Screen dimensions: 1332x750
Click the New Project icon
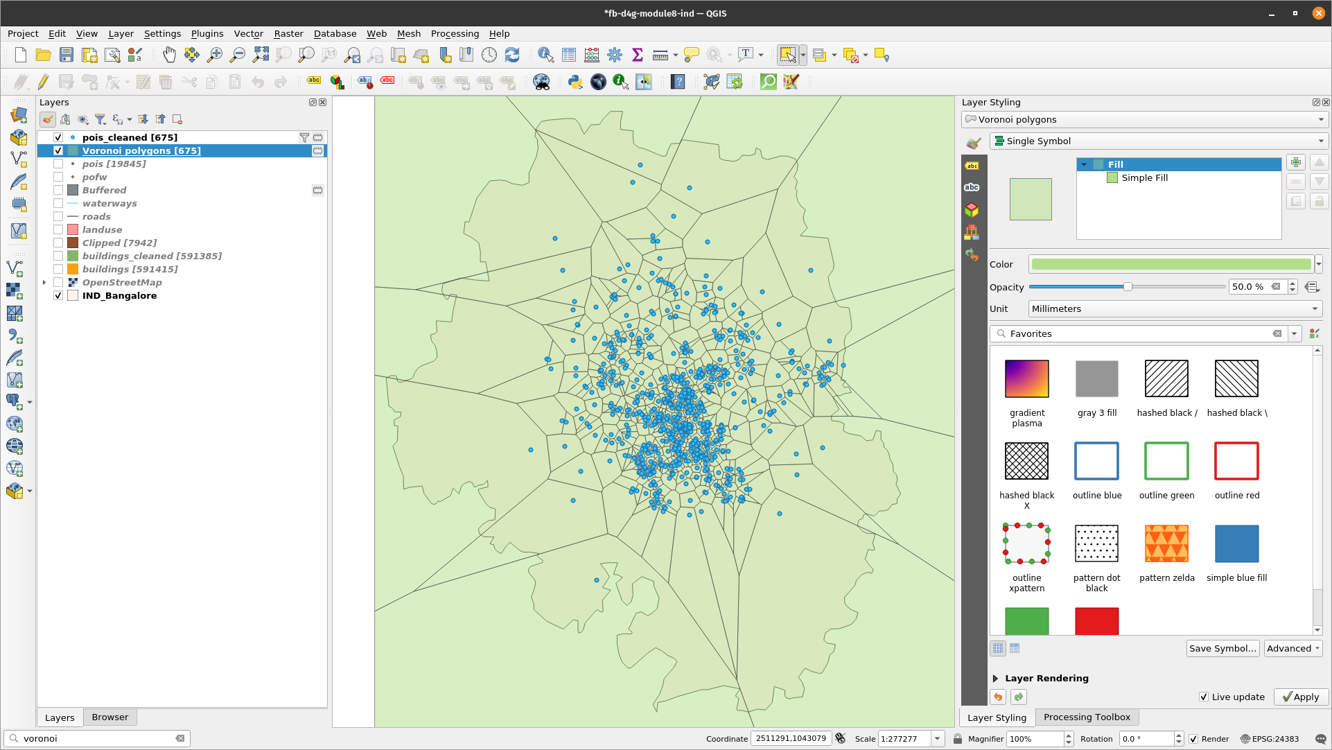(x=21, y=55)
